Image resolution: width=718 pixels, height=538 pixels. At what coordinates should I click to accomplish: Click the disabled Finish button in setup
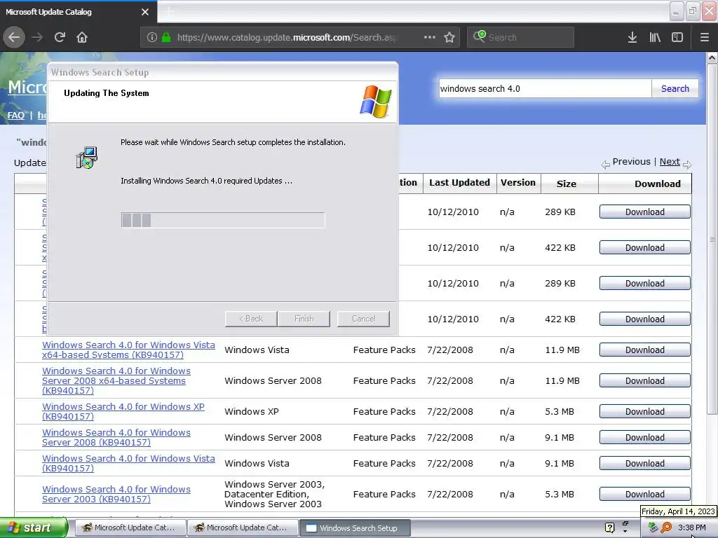(x=304, y=319)
